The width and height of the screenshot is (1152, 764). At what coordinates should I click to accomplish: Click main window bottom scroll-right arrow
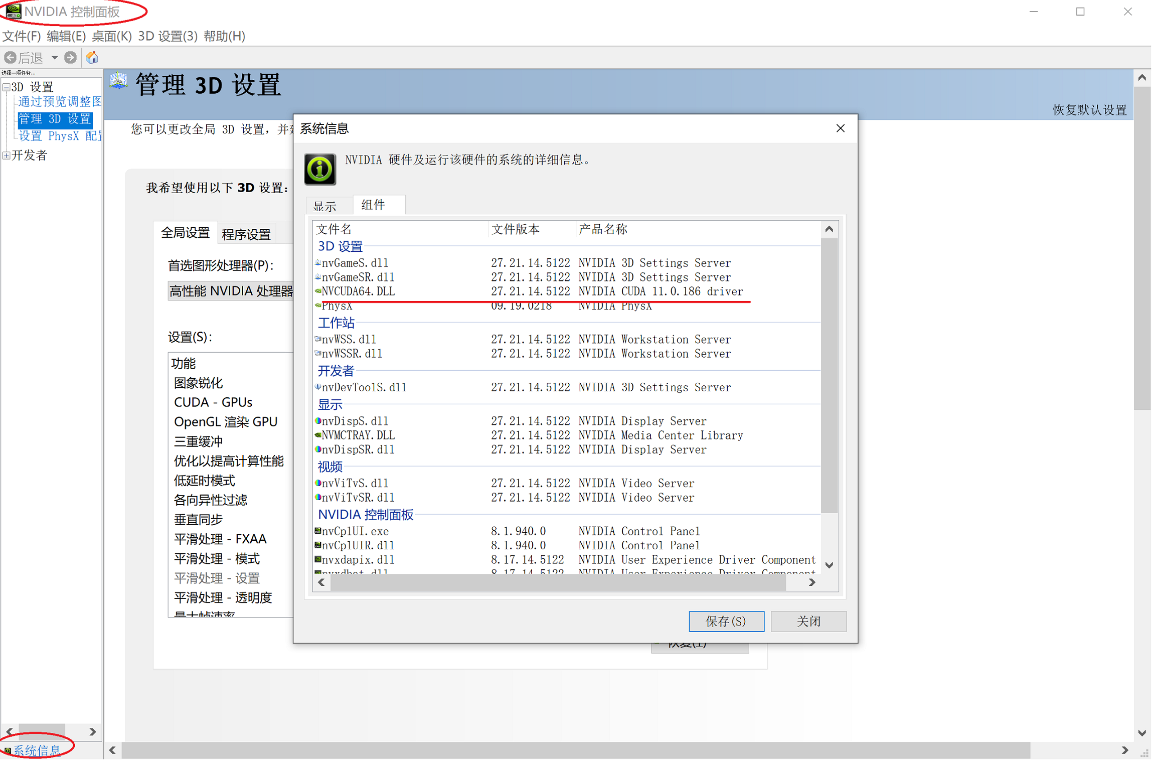pos(1124,750)
